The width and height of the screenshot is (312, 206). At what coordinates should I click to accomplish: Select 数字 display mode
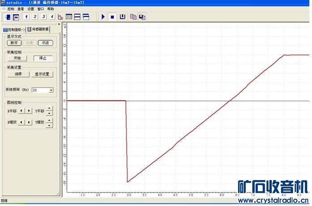pyautogui.click(x=14, y=43)
